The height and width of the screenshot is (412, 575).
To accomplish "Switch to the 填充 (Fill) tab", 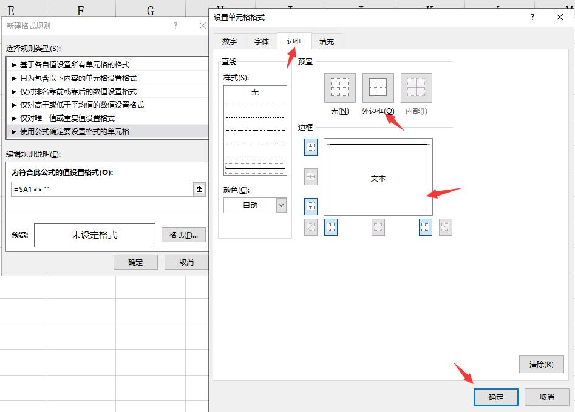I will coord(326,41).
